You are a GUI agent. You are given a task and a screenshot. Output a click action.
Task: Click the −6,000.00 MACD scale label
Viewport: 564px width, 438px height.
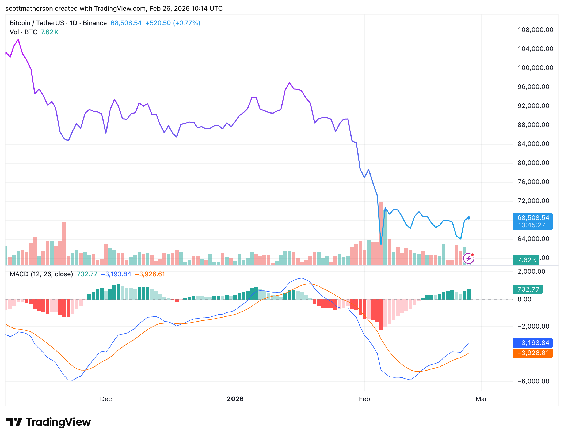(x=533, y=381)
